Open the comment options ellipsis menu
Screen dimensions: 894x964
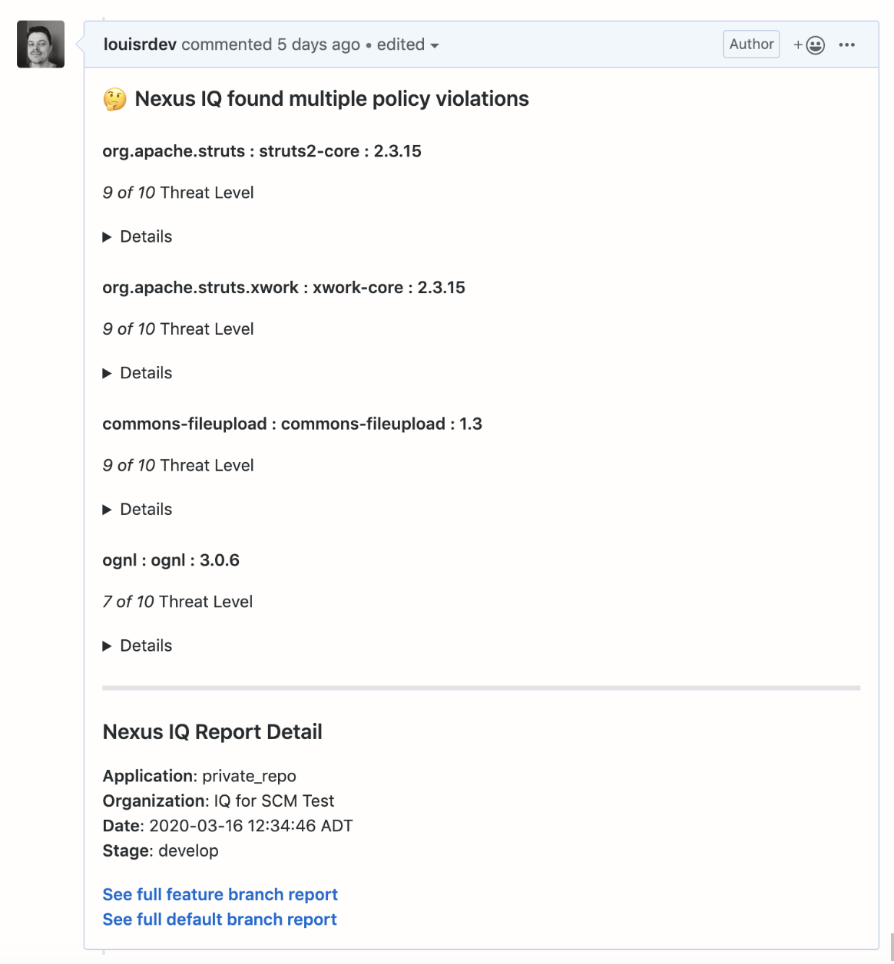tap(847, 45)
